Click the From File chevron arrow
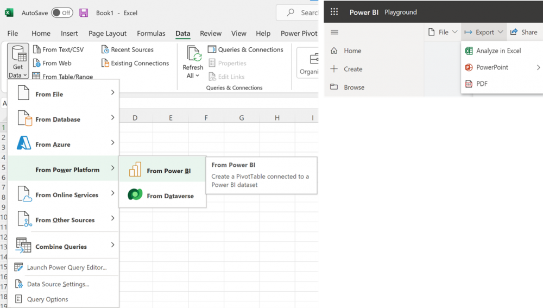The height and width of the screenshot is (308, 543). coord(112,92)
